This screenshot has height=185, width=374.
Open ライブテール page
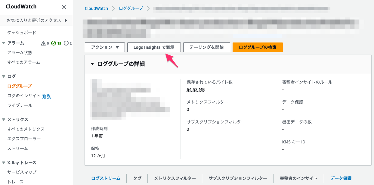pyautogui.click(x=20, y=105)
